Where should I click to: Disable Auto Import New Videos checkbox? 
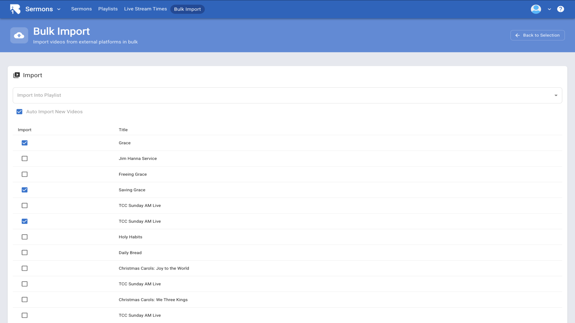click(19, 112)
